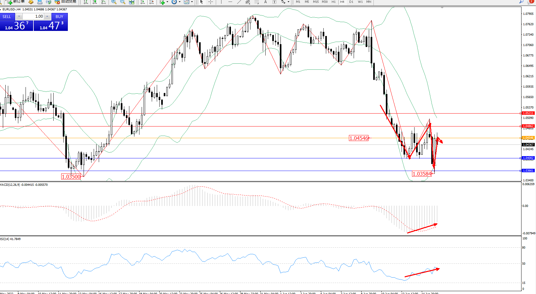Image resolution: width=536 pixels, height=294 pixels.
Task: Open the indicators list dropdown
Action: (x=167, y=2)
